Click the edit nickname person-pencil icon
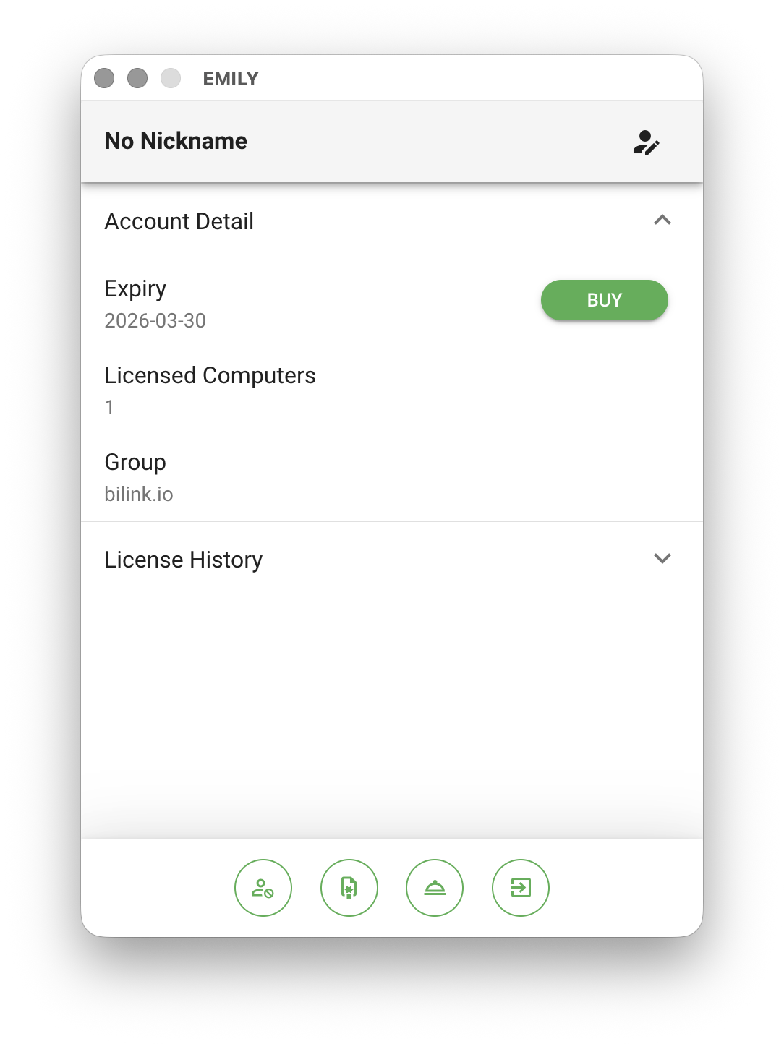The image size is (784, 1044). pos(646,142)
